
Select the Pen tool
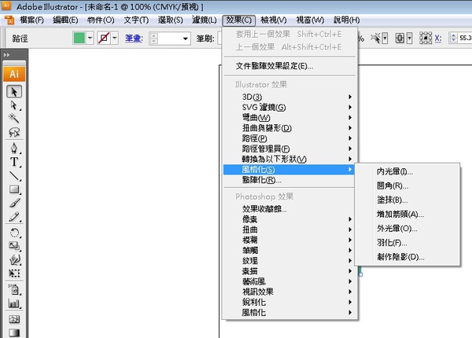(14, 149)
